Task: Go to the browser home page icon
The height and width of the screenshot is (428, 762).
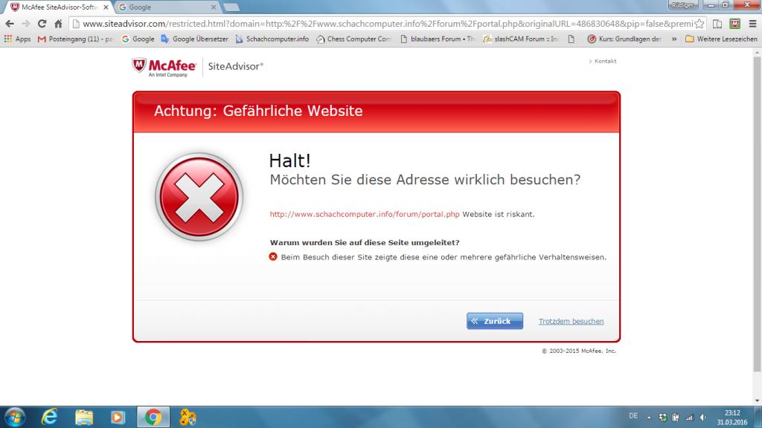Action: (x=58, y=24)
